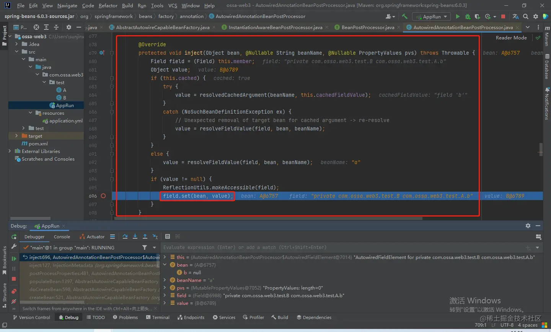Click Rerun AppRun icon in Debug panel
Viewport: 551px width, 332px height.
[14, 237]
